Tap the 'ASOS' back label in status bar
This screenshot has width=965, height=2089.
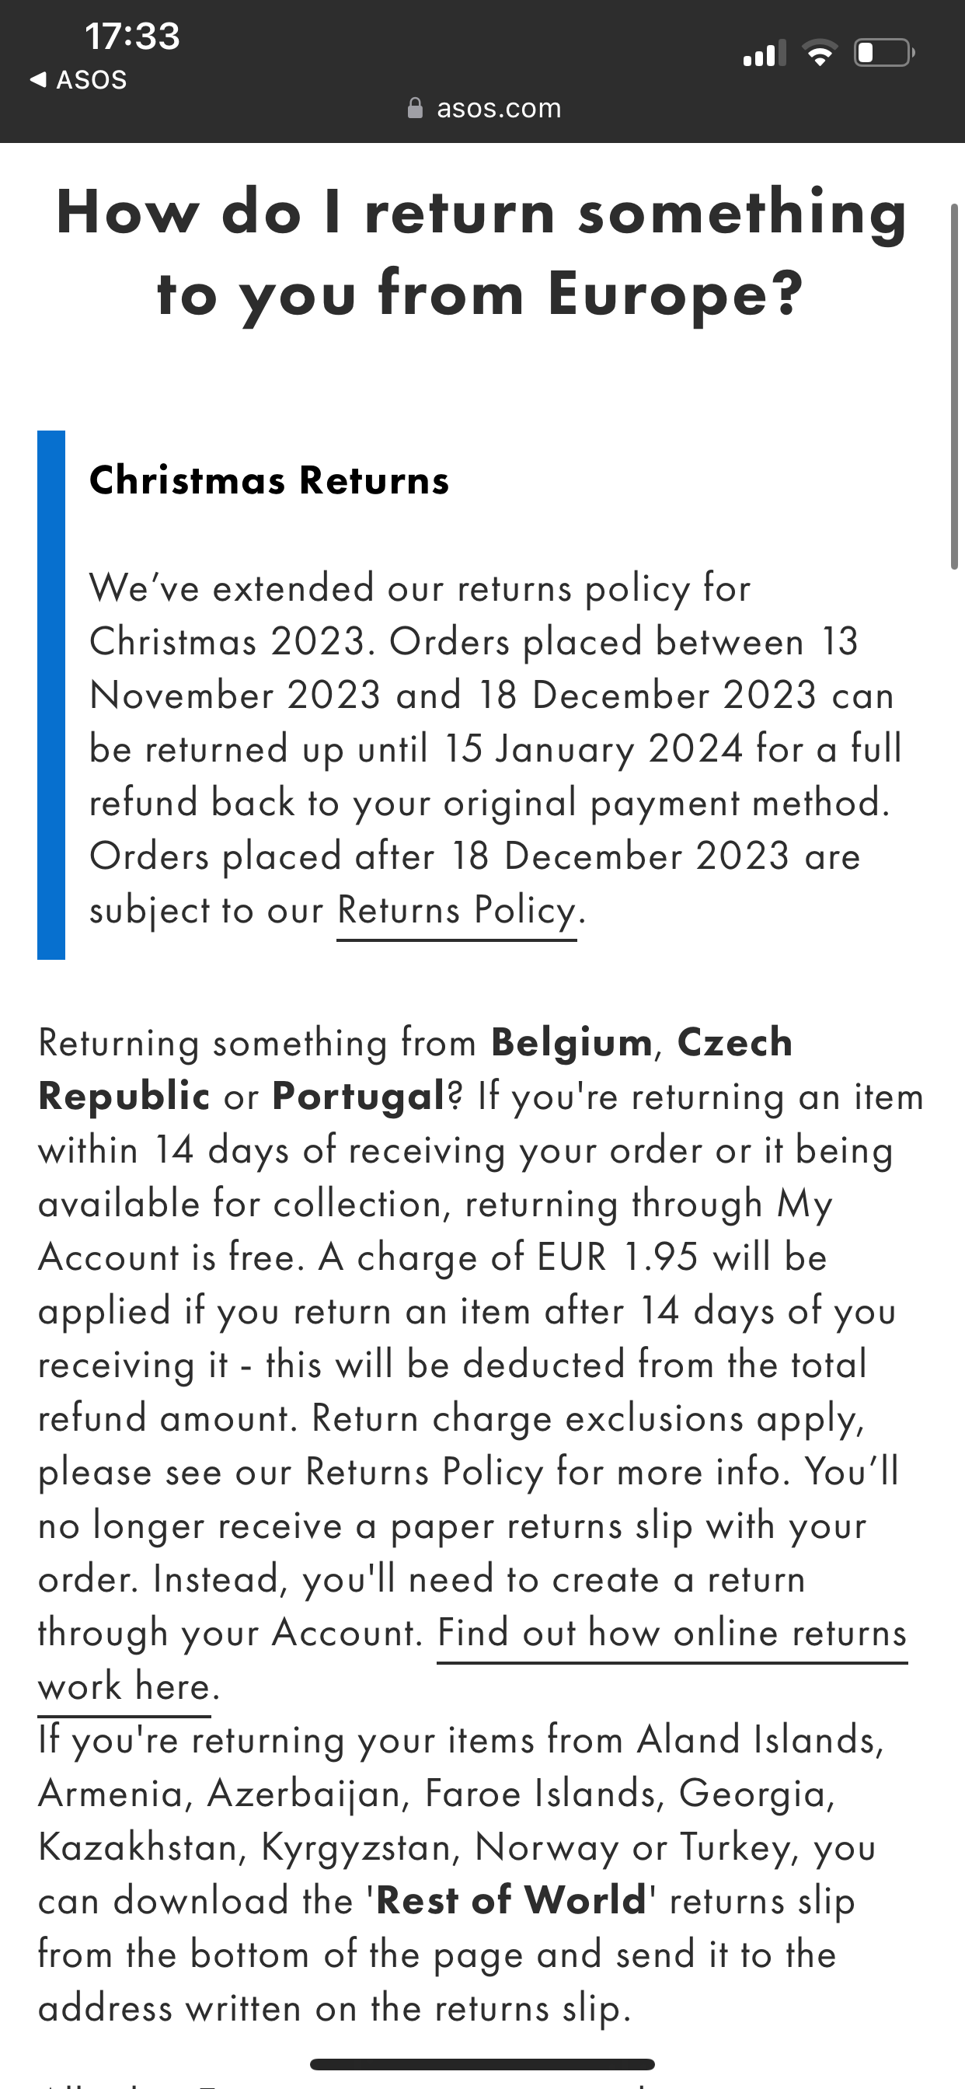[92, 79]
